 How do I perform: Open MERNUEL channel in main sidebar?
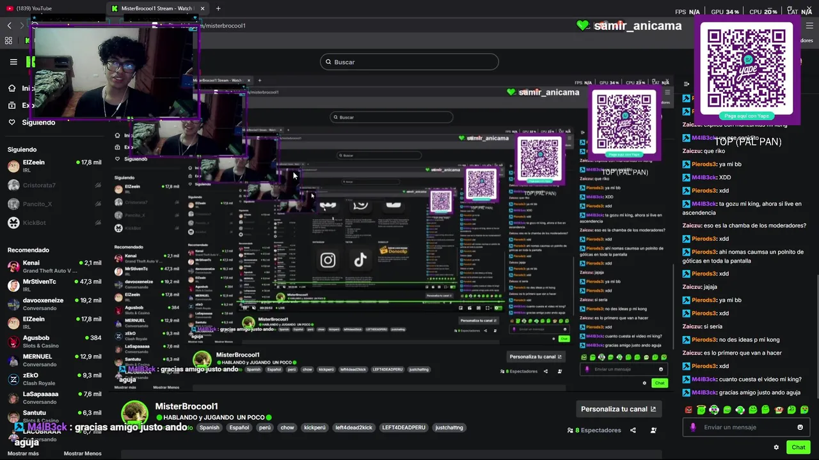[x=54, y=360]
